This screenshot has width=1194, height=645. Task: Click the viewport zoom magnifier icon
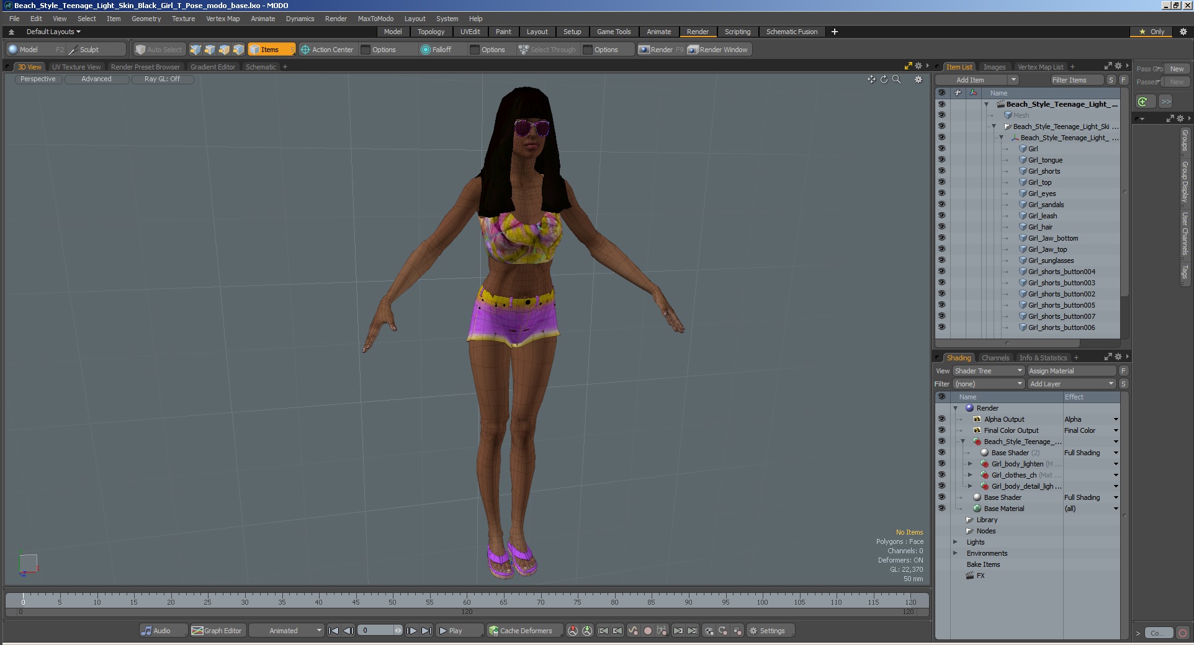click(896, 79)
